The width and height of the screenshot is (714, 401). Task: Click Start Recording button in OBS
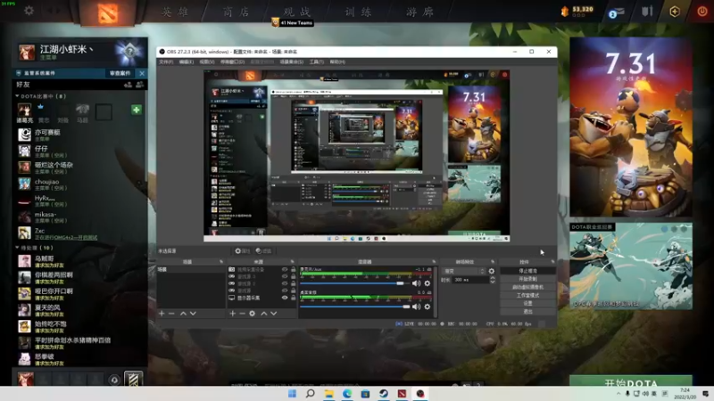tap(527, 279)
